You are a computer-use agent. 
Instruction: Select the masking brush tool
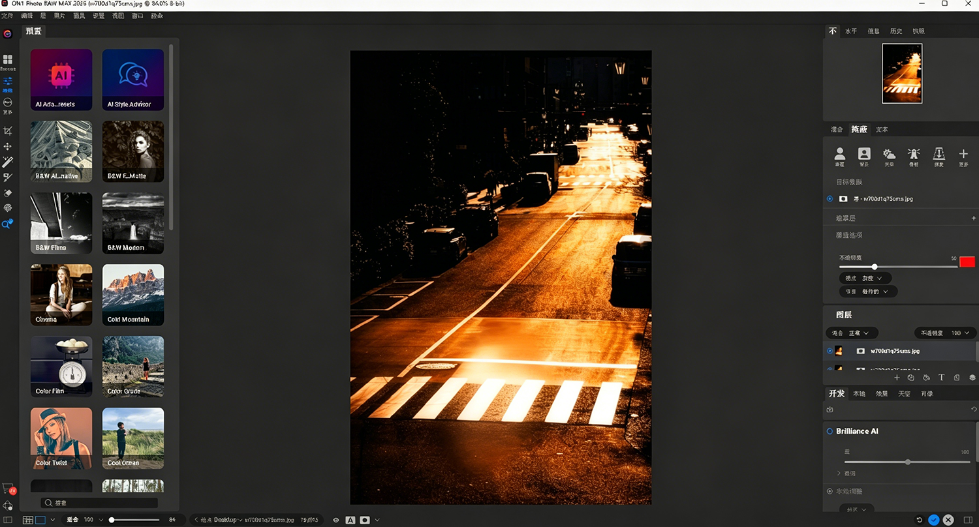[8, 177]
